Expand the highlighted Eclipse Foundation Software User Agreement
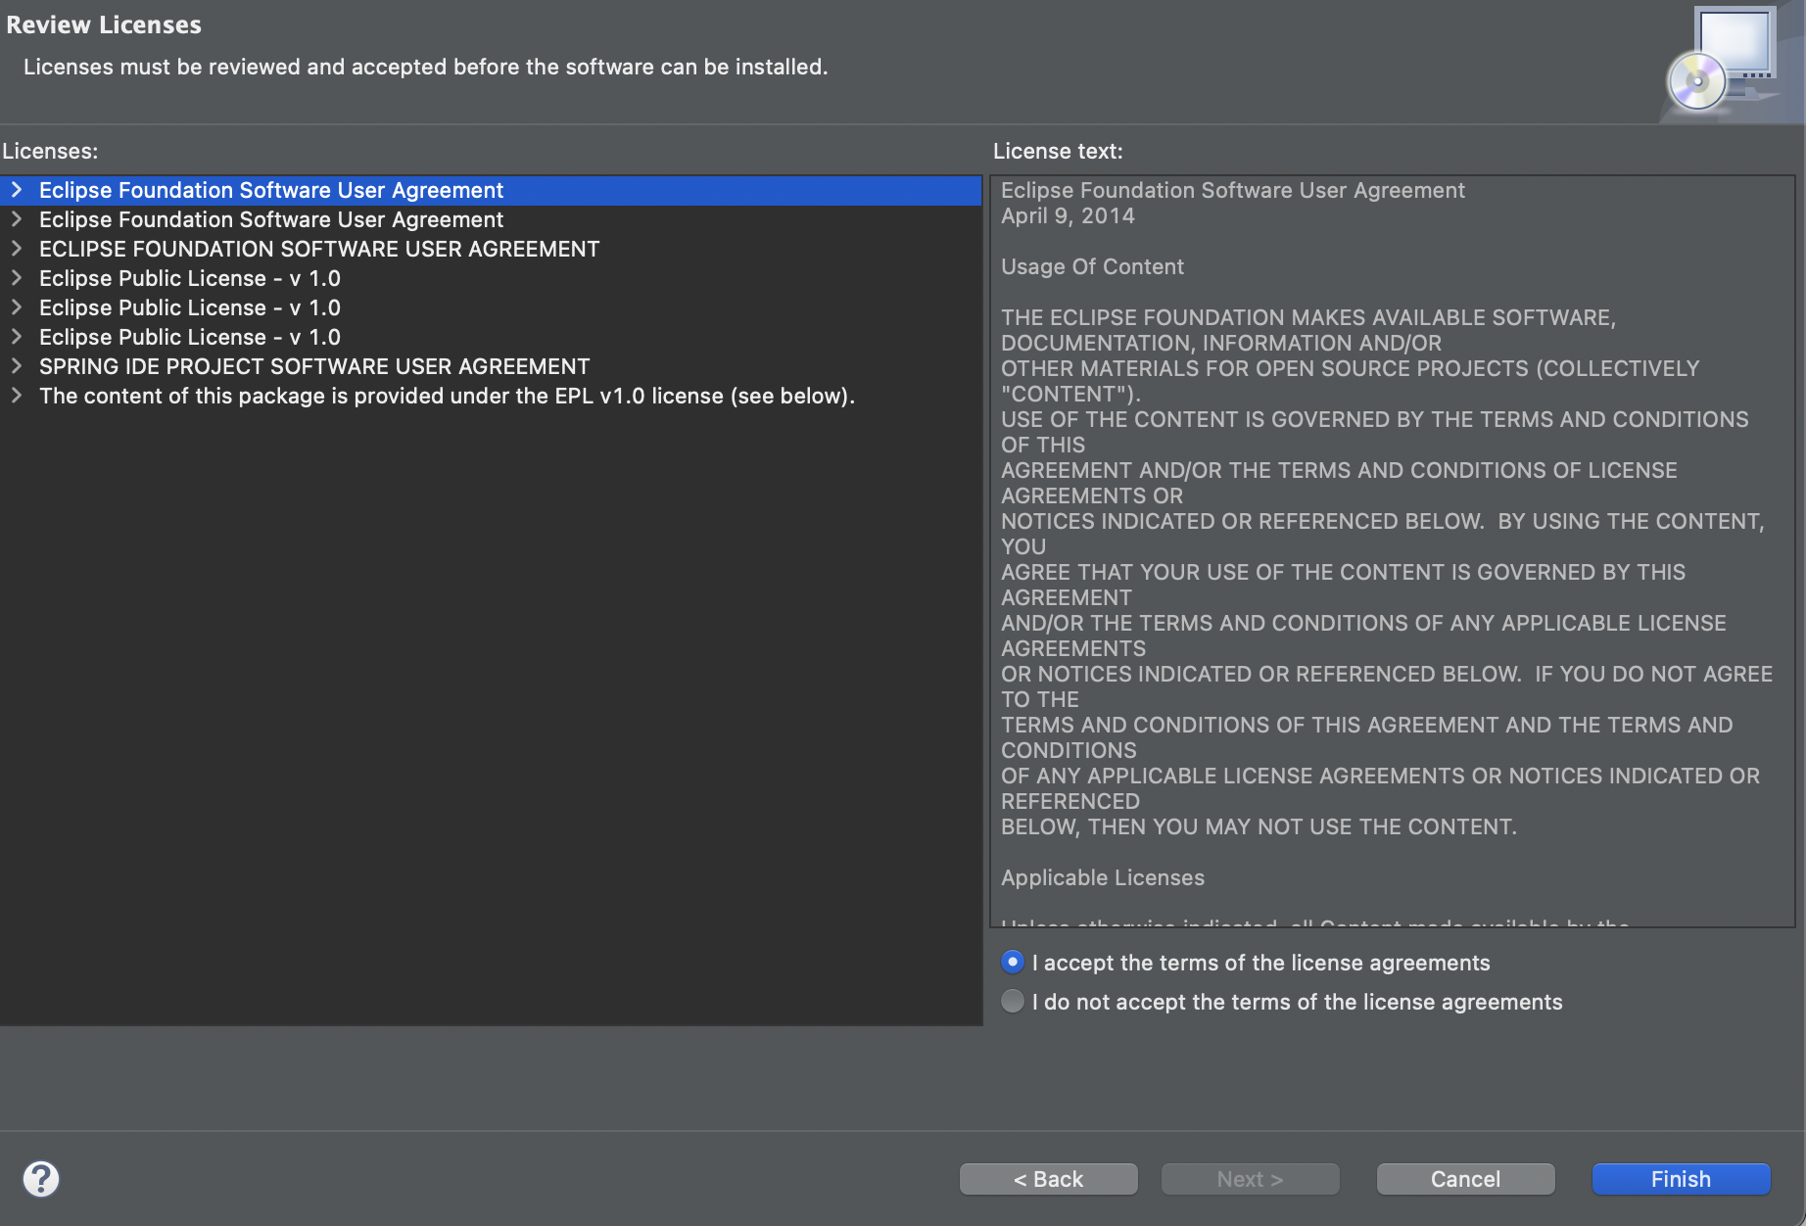The width and height of the screenshot is (1806, 1226). pyautogui.click(x=17, y=190)
